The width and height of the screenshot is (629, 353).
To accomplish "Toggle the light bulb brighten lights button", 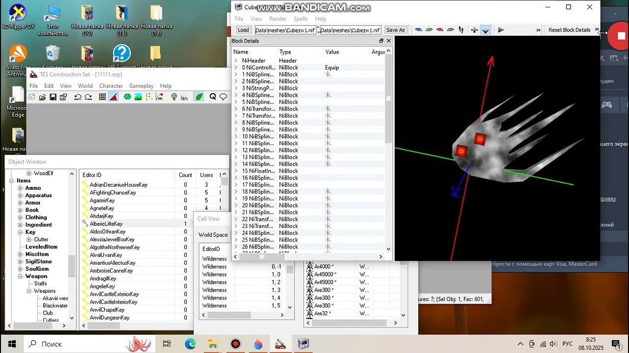I will click(x=174, y=97).
